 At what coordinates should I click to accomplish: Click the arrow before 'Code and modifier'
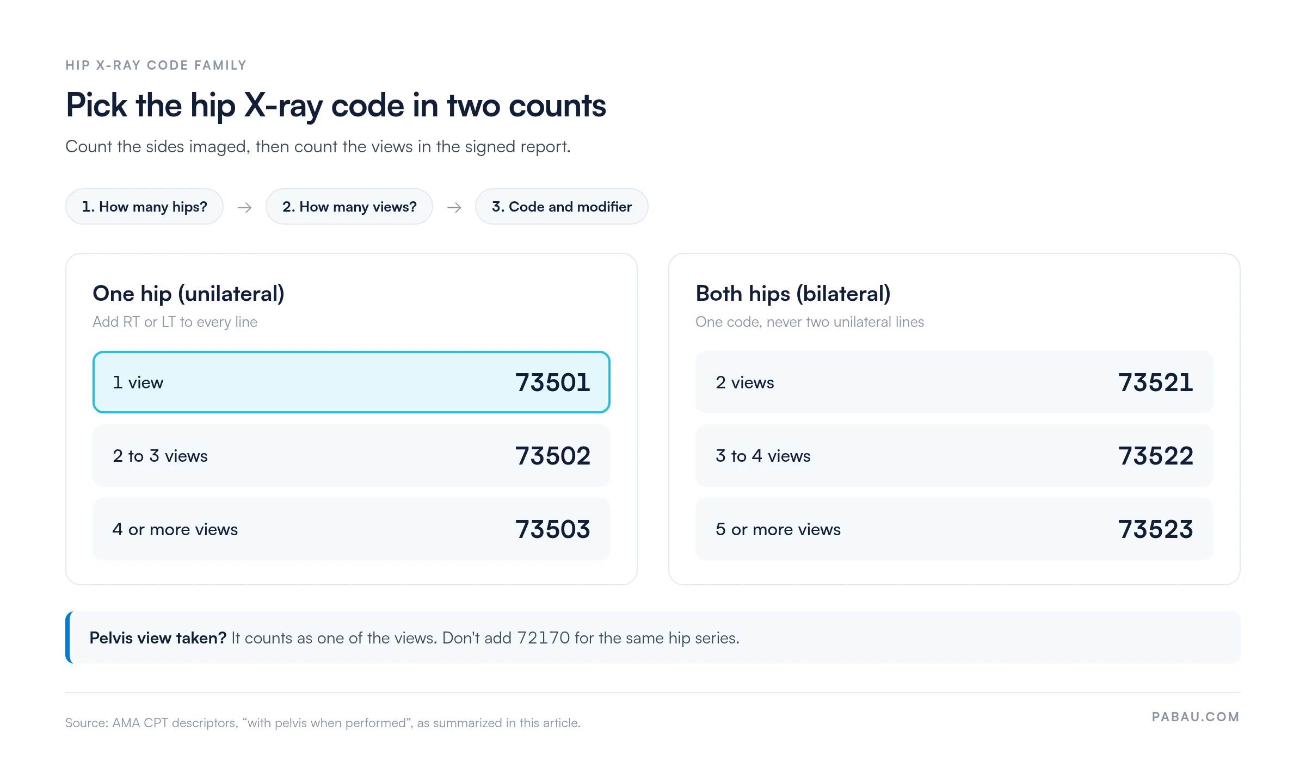point(454,207)
